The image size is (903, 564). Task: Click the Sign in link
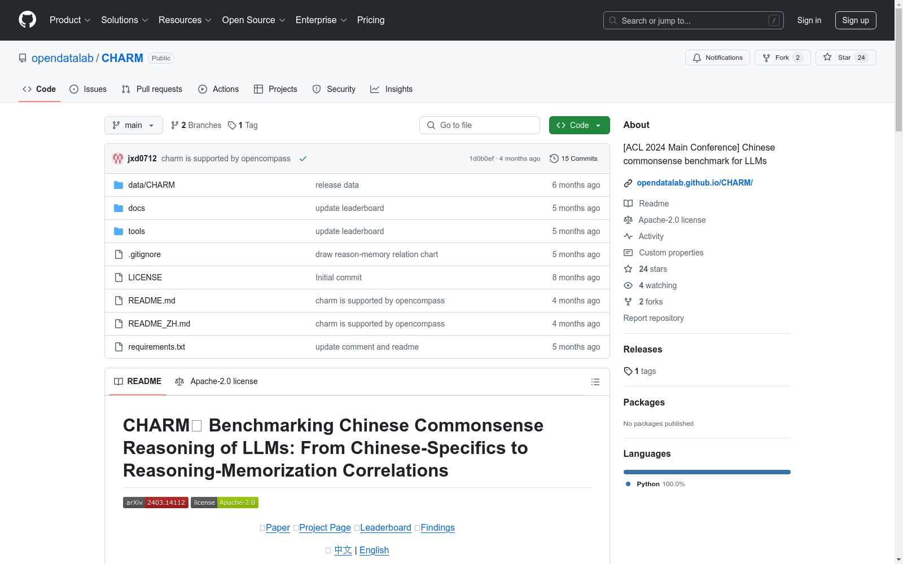(x=809, y=20)
